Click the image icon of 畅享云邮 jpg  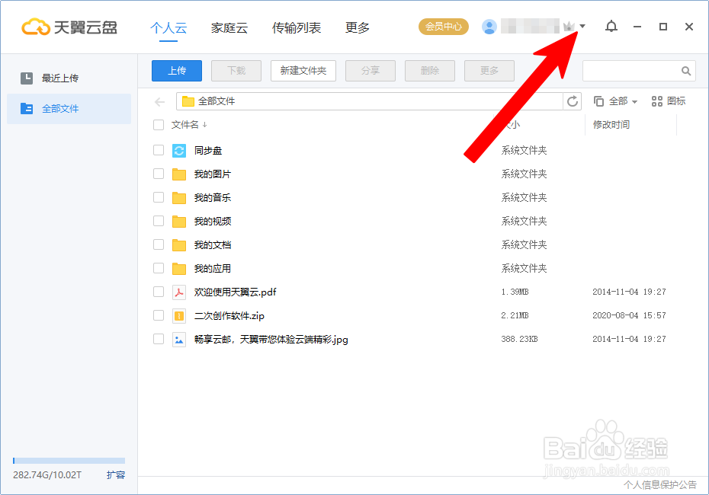point(179,339)
